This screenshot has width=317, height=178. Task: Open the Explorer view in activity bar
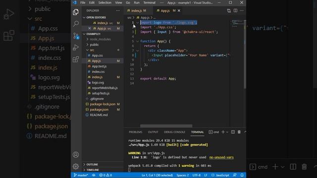click(x=76, y=12)
